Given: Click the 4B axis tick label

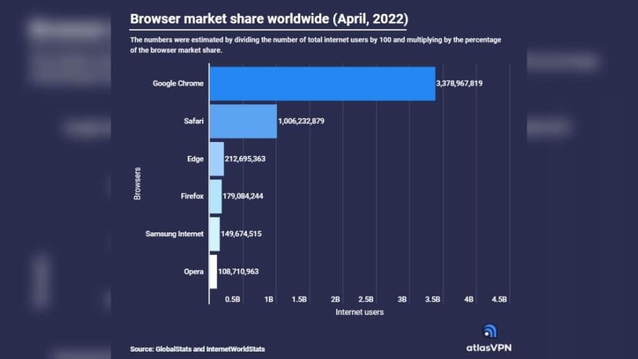Looking at the screenshot, I should 469,300.
